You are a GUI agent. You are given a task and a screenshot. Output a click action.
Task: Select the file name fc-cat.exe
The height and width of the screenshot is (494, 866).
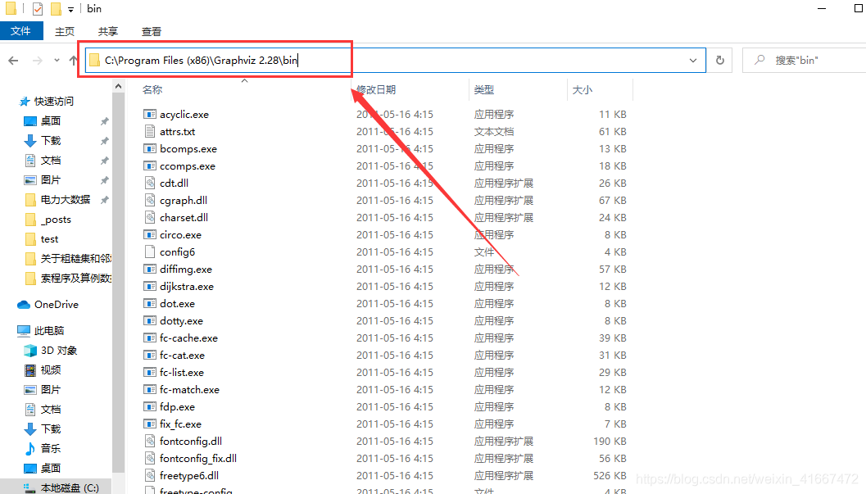pyautogui.click(x=182, y=355)
